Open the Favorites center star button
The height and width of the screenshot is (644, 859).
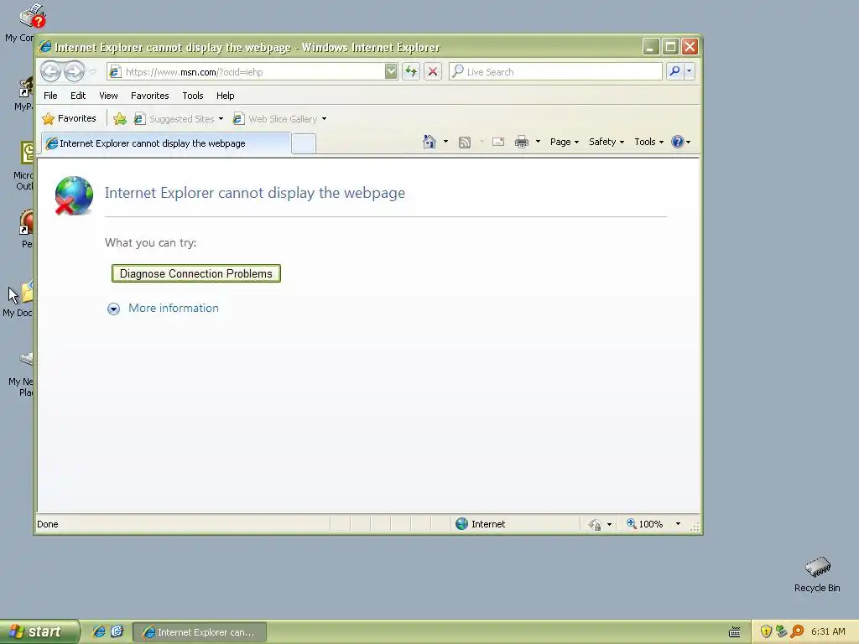pyautogui.click(x=70, y=119)
